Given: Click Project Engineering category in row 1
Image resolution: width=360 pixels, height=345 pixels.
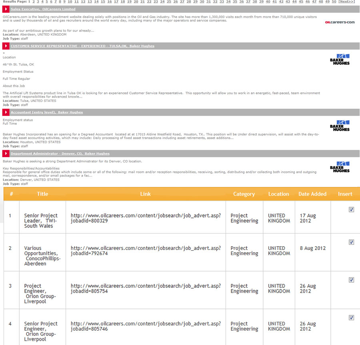Looking at the screenshot, I should click(x=244, y=218).
